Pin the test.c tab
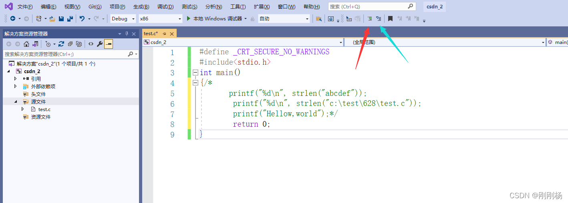Viewport: 568px width, 203px height. (165, 34)
